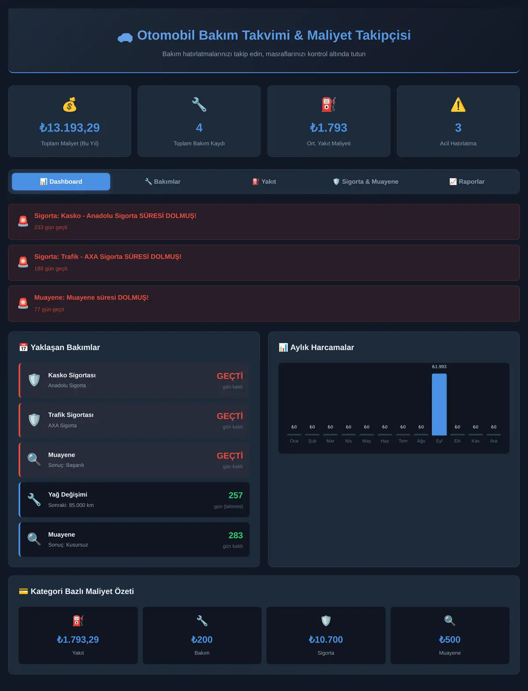Click the ₺1.793,29 Yakıt amount
The height and width of the screenshot is (691, 528).
[78, 639]
